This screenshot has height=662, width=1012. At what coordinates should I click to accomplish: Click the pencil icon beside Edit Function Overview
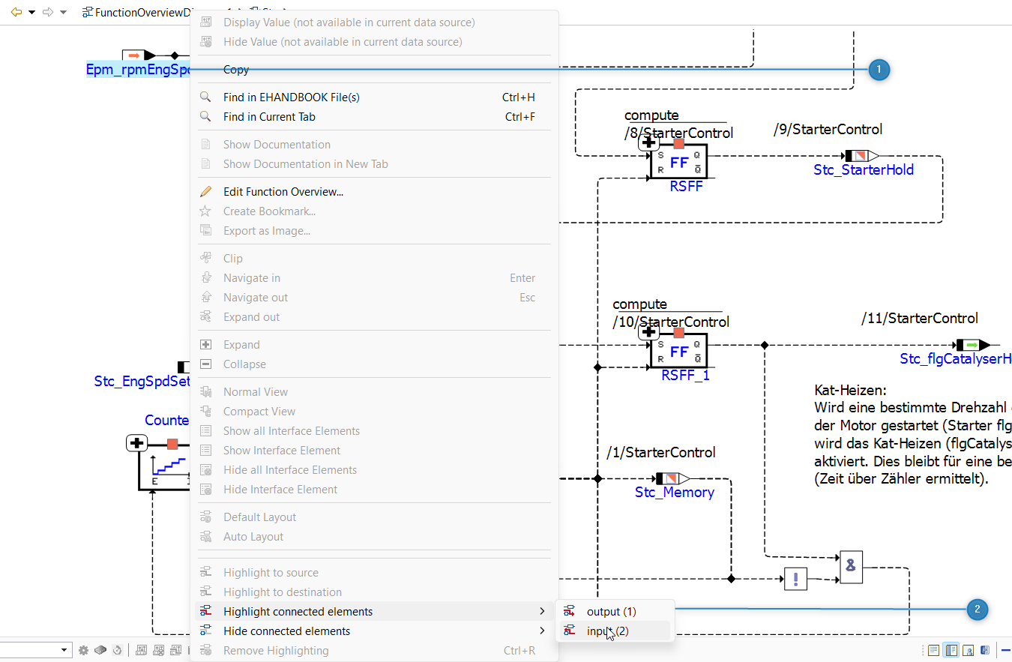pyautogui.click(x=205, y=191)
